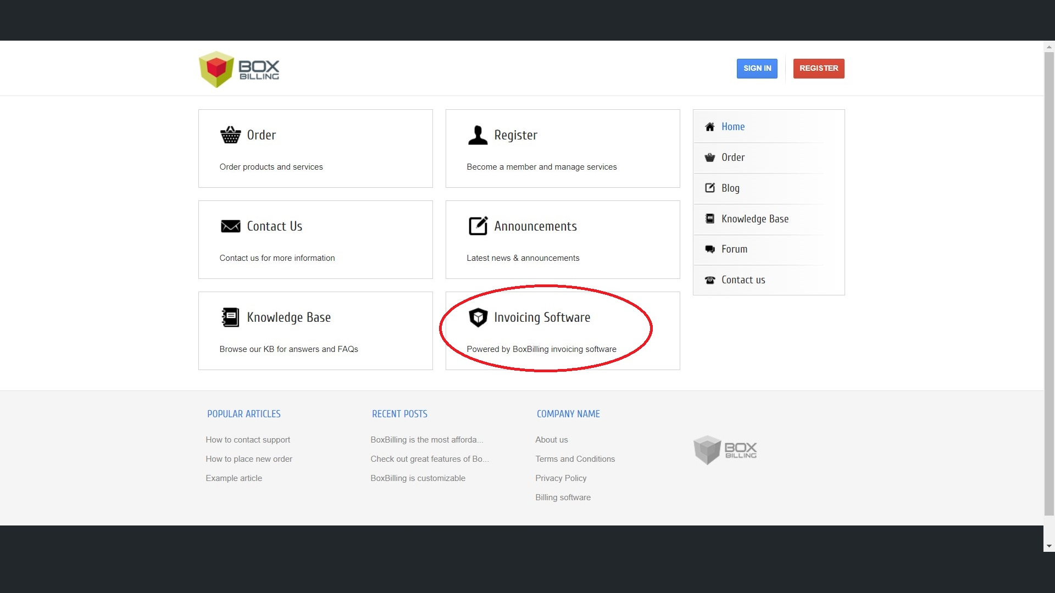Open 'Check out great features of Bo...' post
Image resolution: width=1055 pixels, height=593 pixels.
tap(429, 459)
